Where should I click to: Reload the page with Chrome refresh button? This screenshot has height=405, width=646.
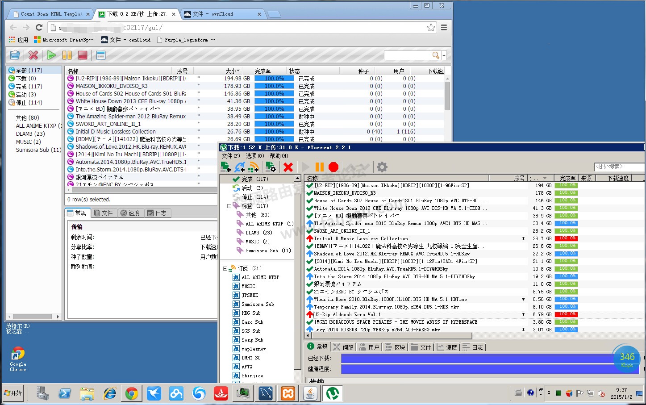(x=39, y=28)
